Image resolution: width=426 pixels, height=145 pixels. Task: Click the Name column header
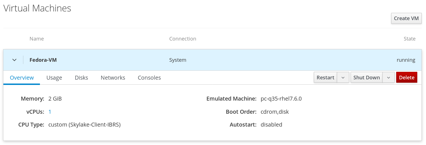pos(37,39)
